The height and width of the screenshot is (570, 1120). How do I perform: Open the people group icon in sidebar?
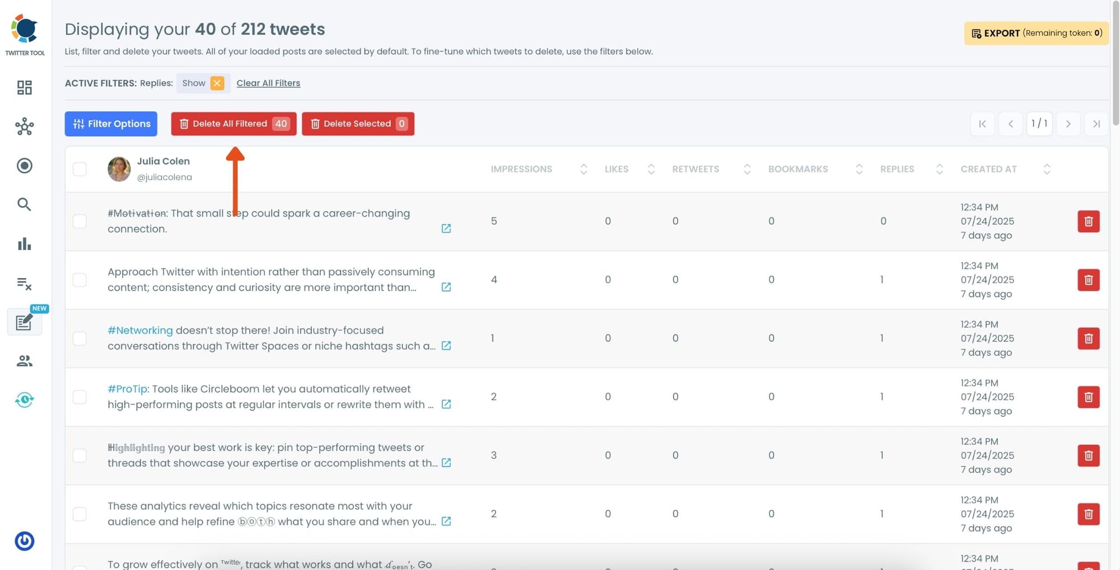[25, 361]
